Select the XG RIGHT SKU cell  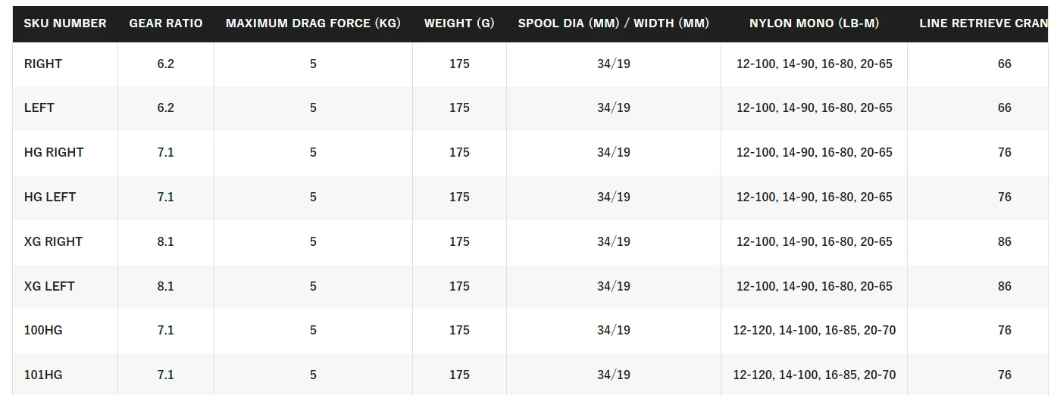click(53, 241)
